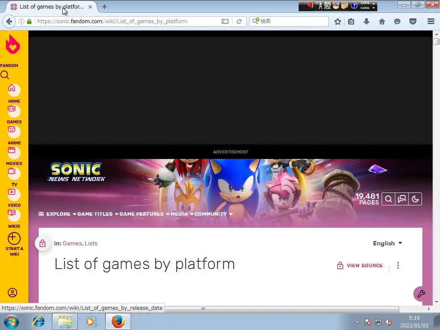440x330 pixels.
Task: Open the more actions three-dot menu
Action: coord(398,266)
